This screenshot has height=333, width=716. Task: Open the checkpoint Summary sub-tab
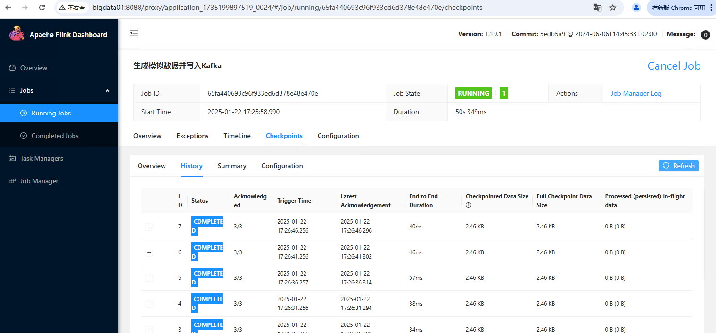(232, 166)
